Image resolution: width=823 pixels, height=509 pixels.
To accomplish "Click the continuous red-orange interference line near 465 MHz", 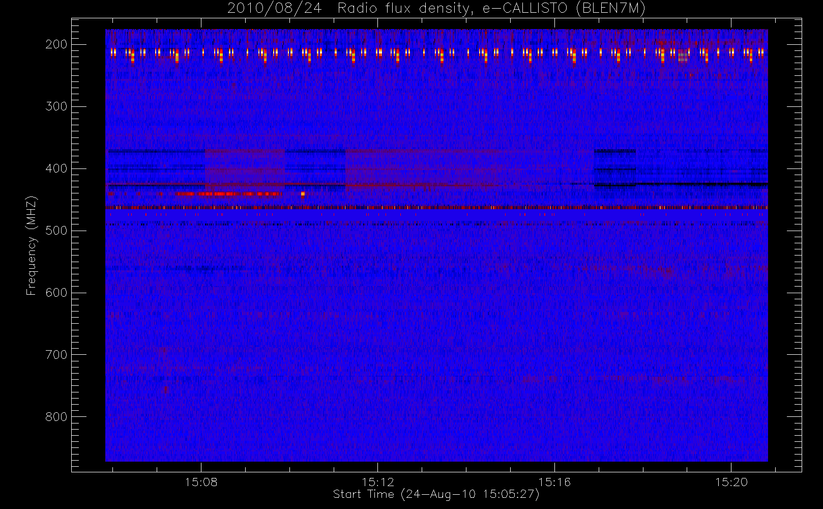I will coord(436,208).
